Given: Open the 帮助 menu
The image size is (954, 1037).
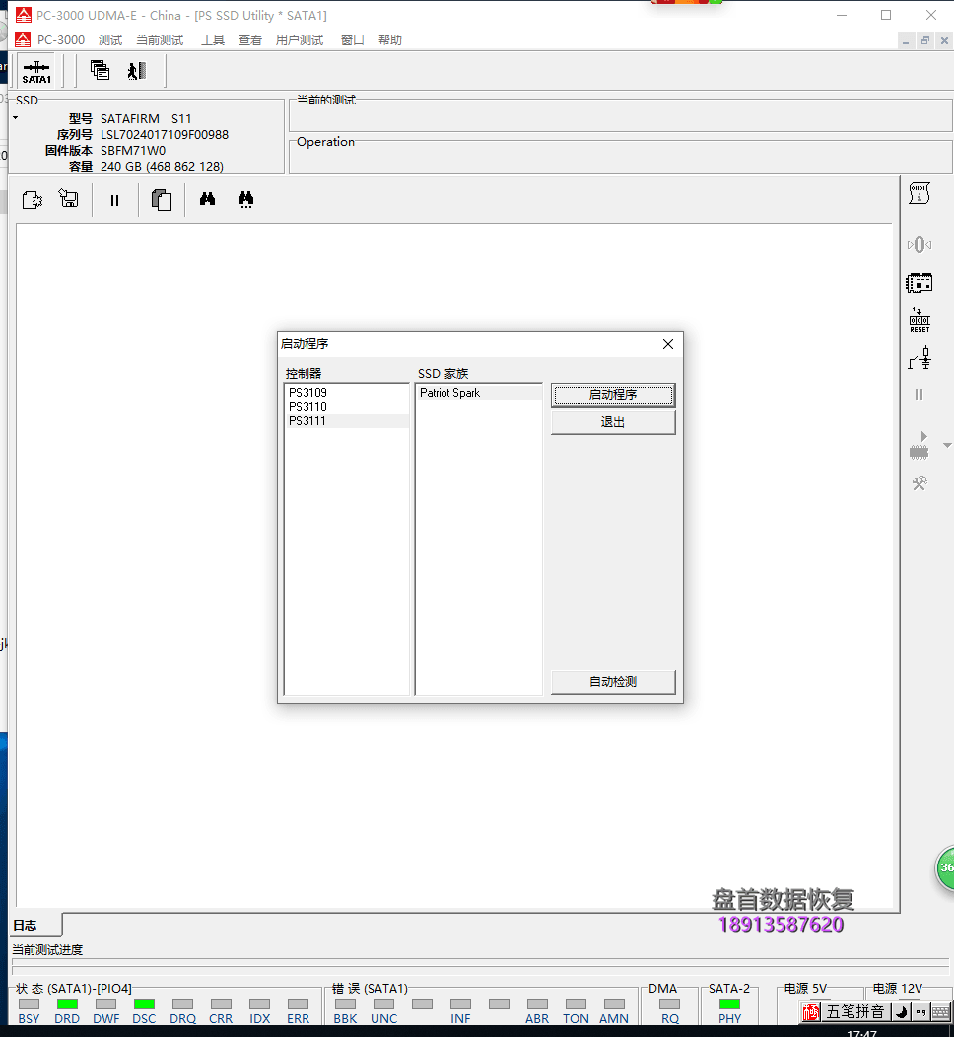Looking at the screenshot, I should pyautogui.click(x=390, y=40).
